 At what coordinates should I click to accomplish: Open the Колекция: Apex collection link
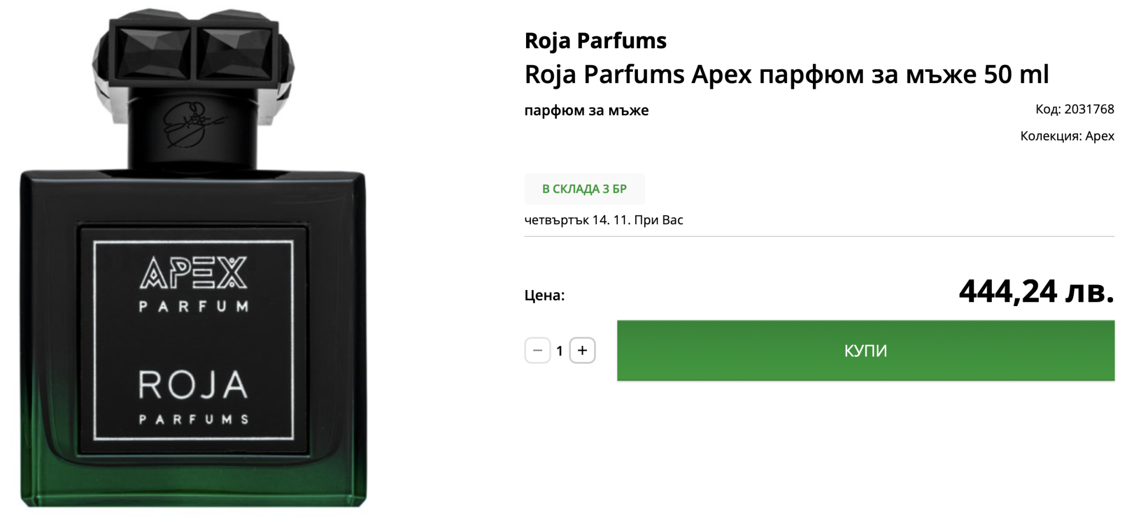click(1066, 136)
